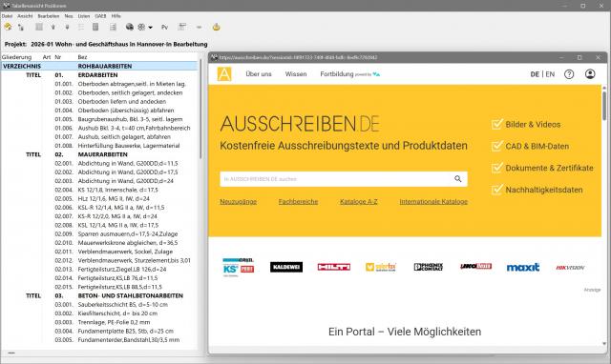This screenshot has height=364, width=611.
Task: Select position 03.003 Trennlage, PE-Folie
Action: pos(99,322)
